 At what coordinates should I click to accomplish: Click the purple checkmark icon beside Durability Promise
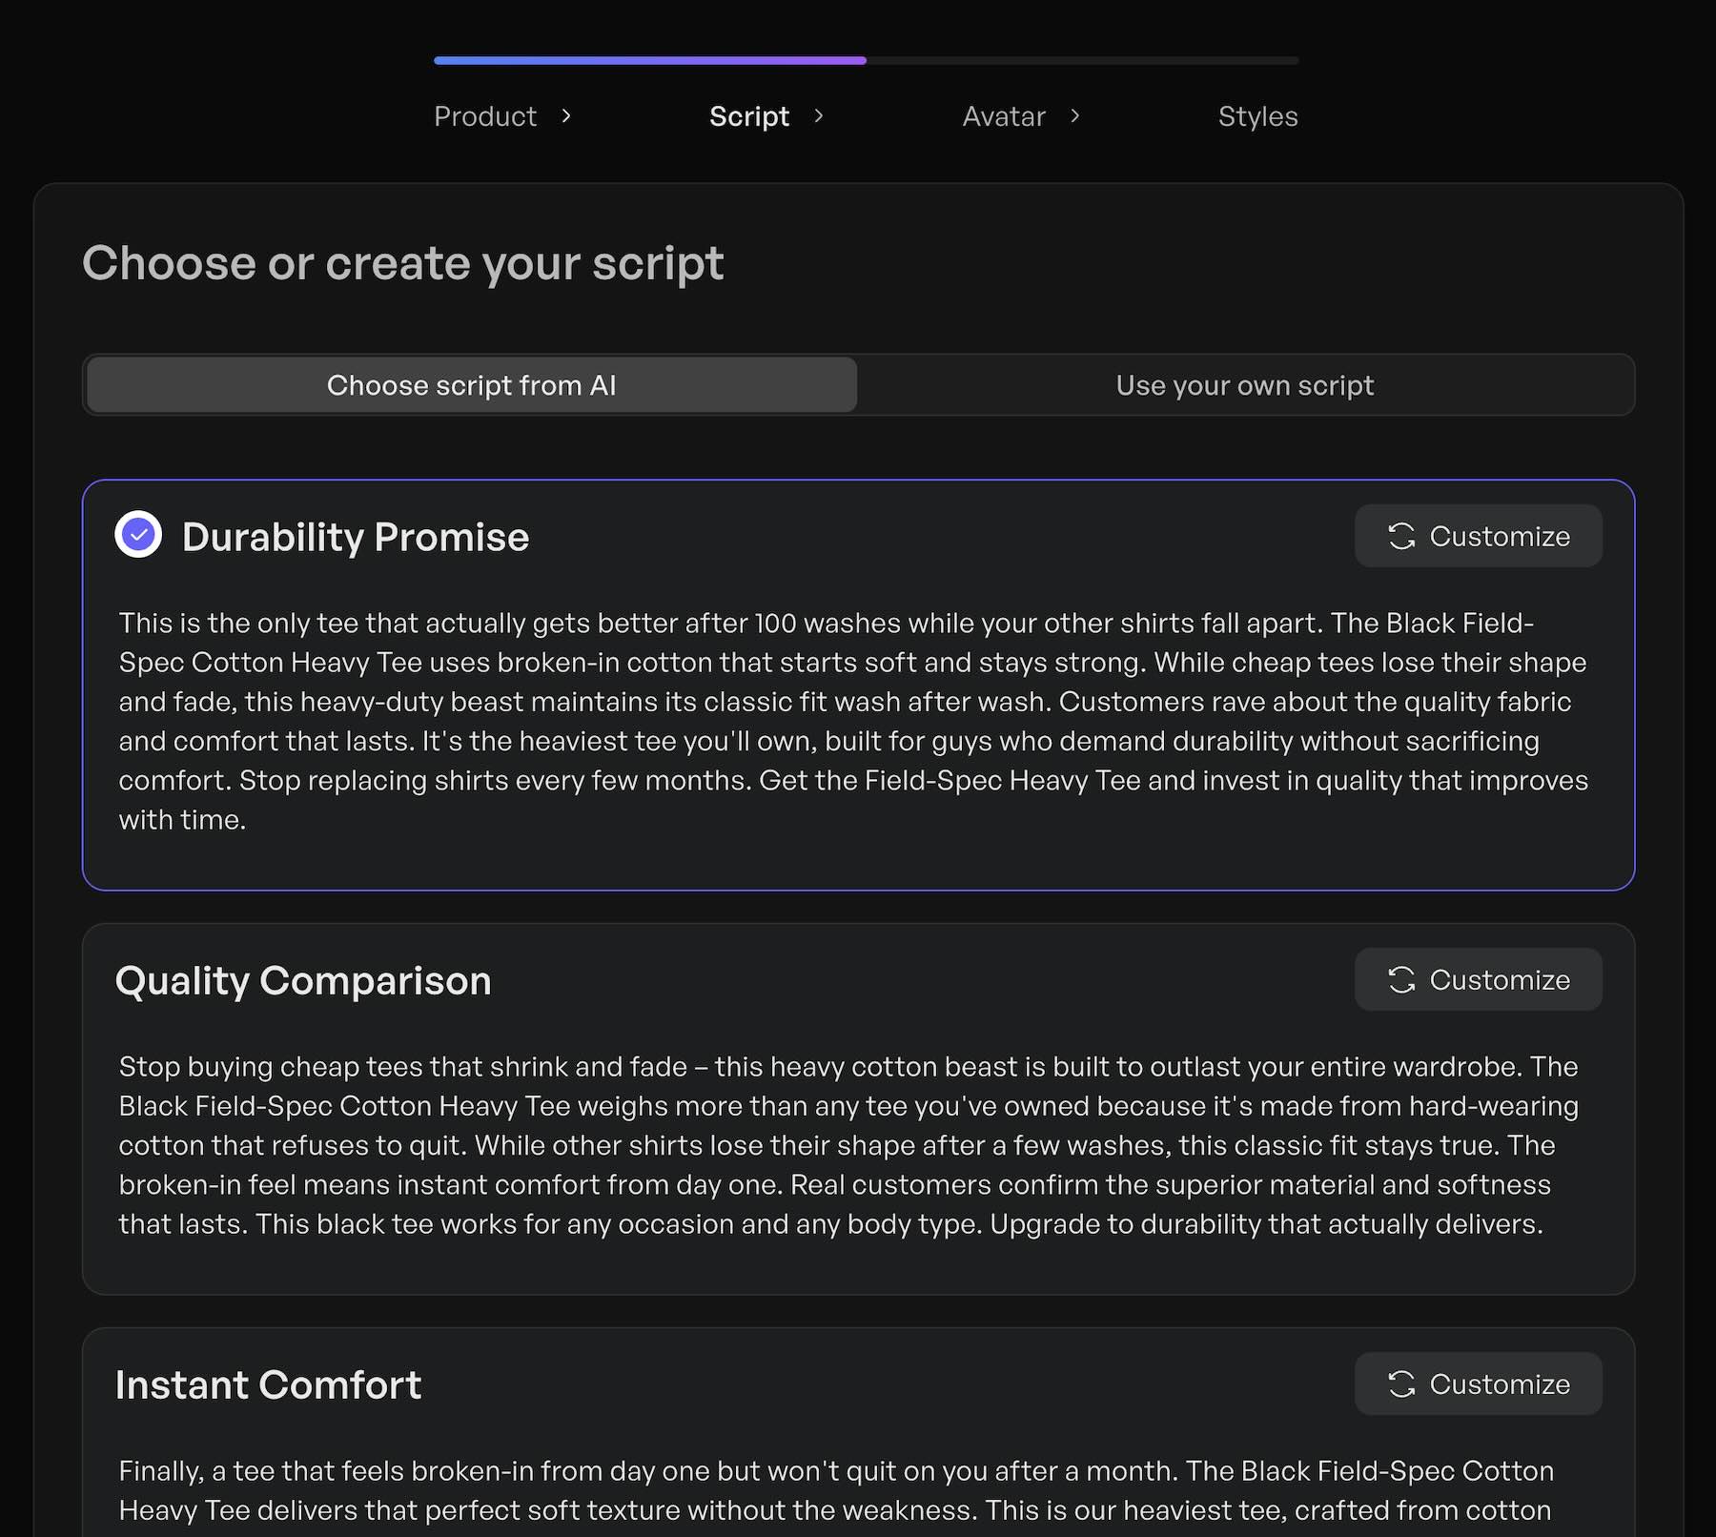point(139,536)
